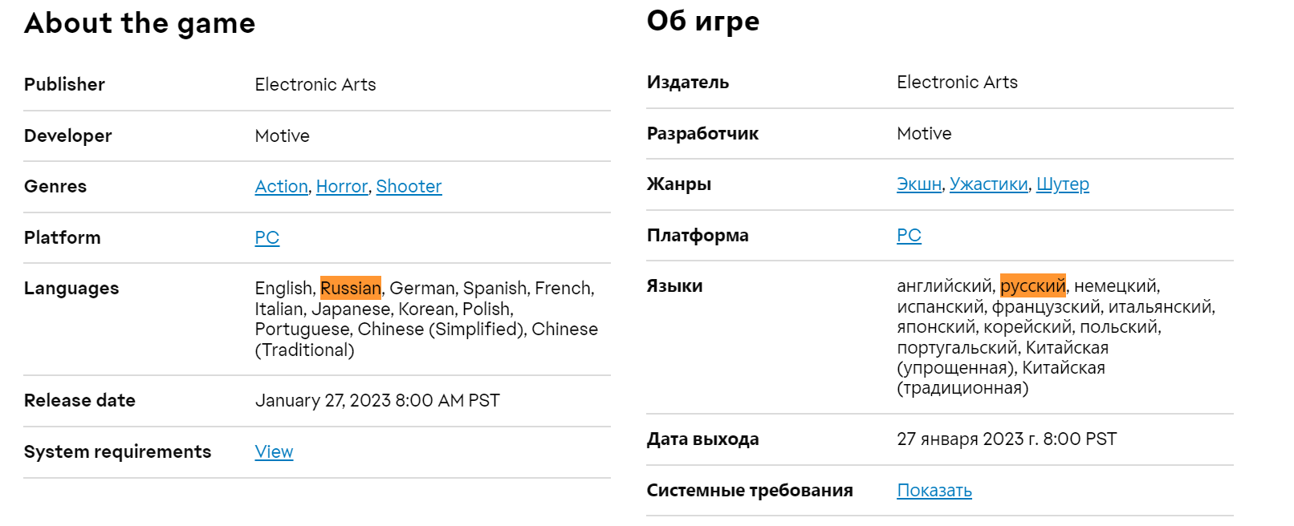Follow the Шутер genre link
The width and height of the screenshot is (1294, 526).
pos(1062,184)
